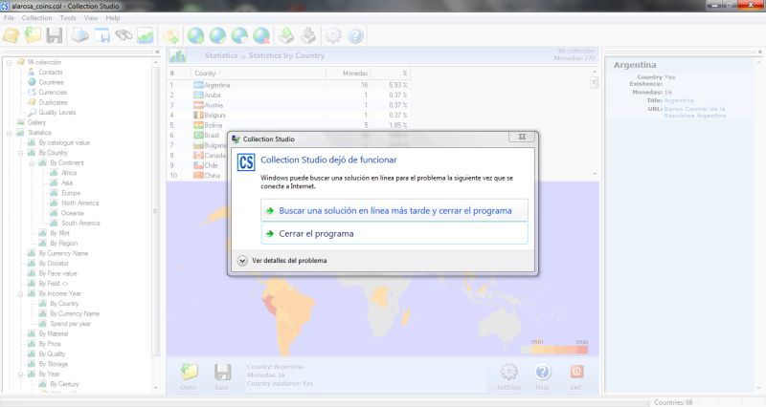766x407 pixels.
Task: Collapse the Mi colección root node
Action: click(x=10, y=62)
